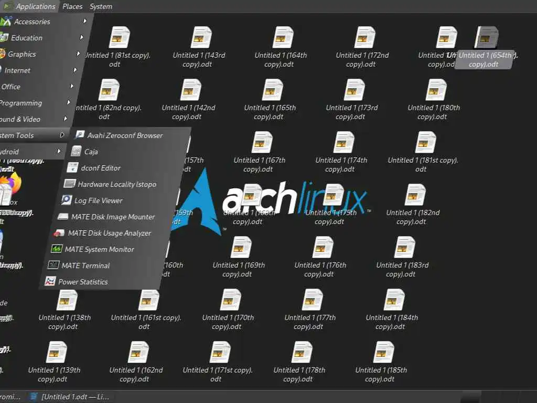Open the System menu
Viewport: 537px width, 403px height.
(x=101, y=6)
